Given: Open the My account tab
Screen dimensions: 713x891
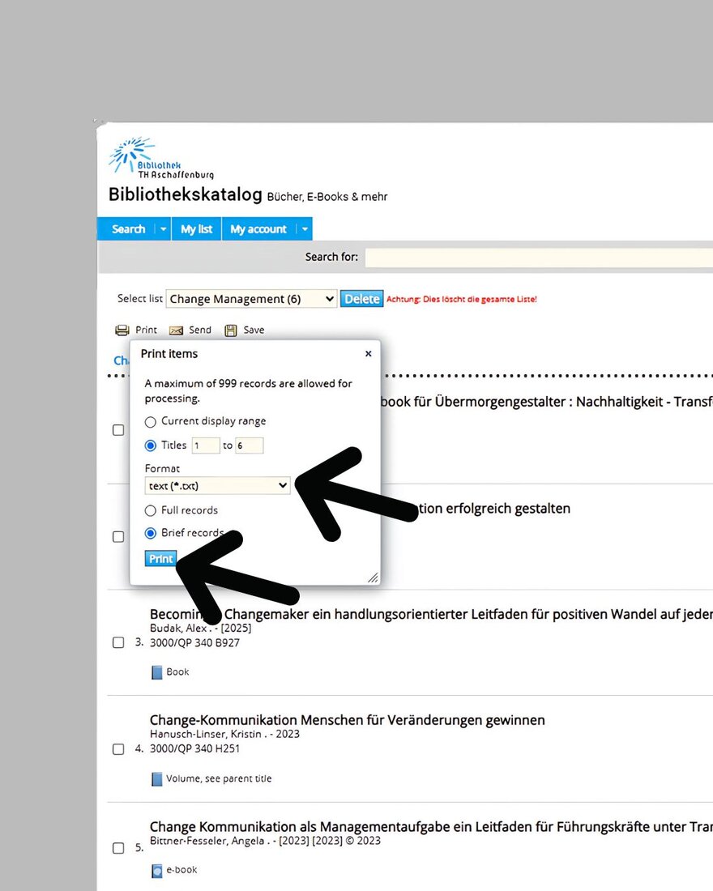Looking at the screenshot, I should pos(258,229).
